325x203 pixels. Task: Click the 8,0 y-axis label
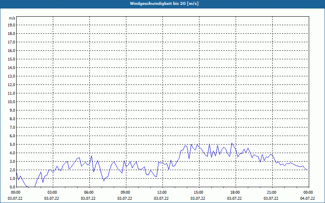(12, 119)
